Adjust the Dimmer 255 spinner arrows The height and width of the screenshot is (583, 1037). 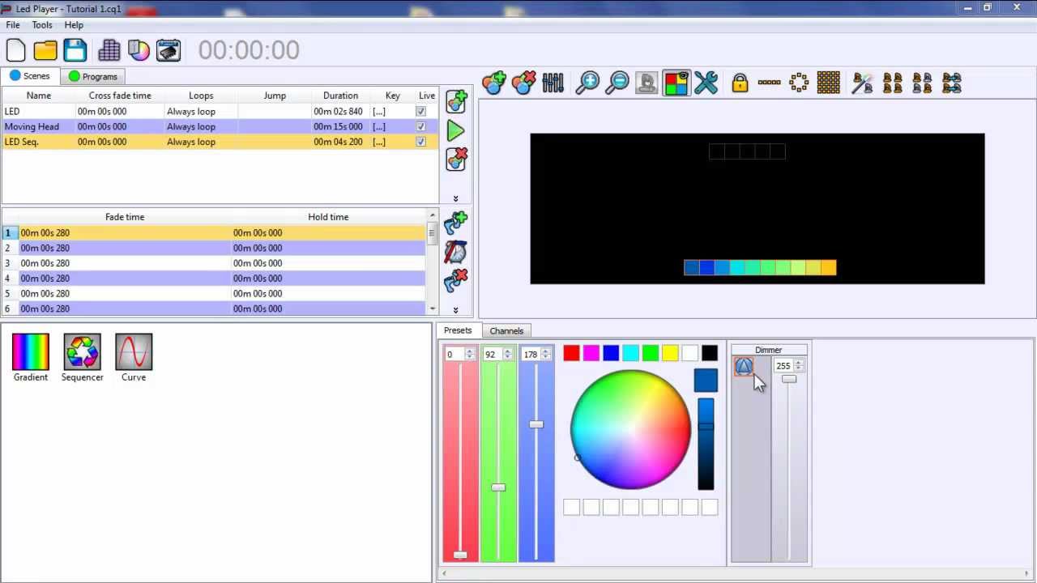pyautogui.click(x=798, y=366)
